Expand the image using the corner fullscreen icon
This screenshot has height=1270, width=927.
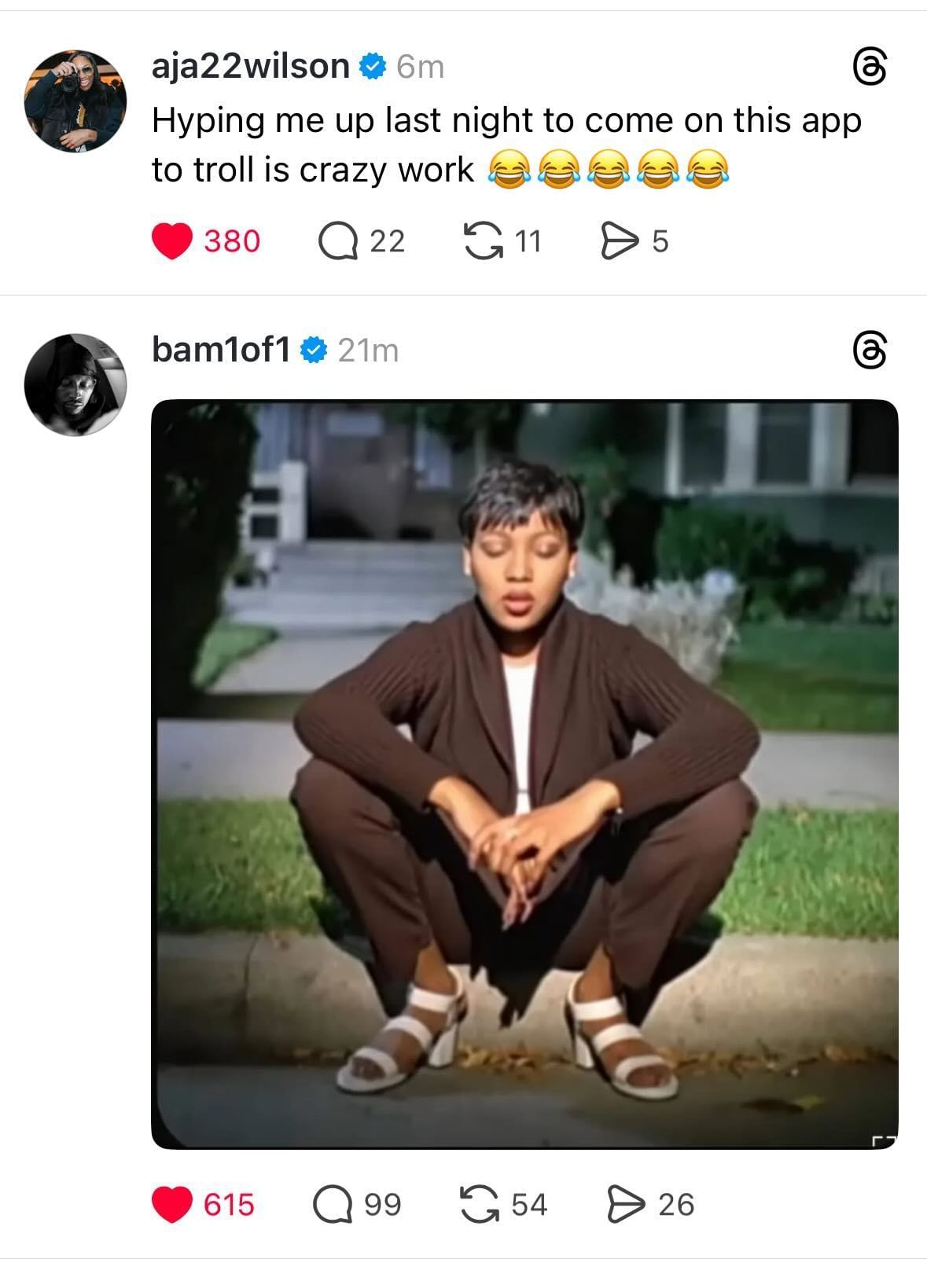(x=885, y=1140)
